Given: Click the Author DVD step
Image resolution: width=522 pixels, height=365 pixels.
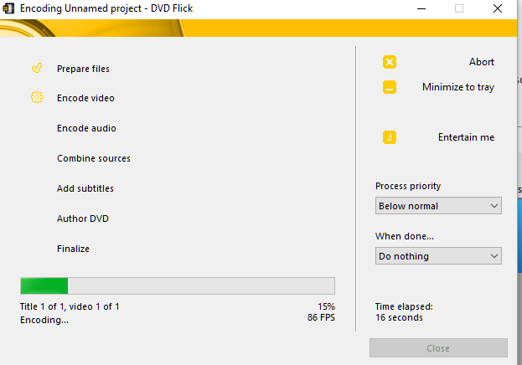Looking at the screenshot, I should [x=83, y=218].
